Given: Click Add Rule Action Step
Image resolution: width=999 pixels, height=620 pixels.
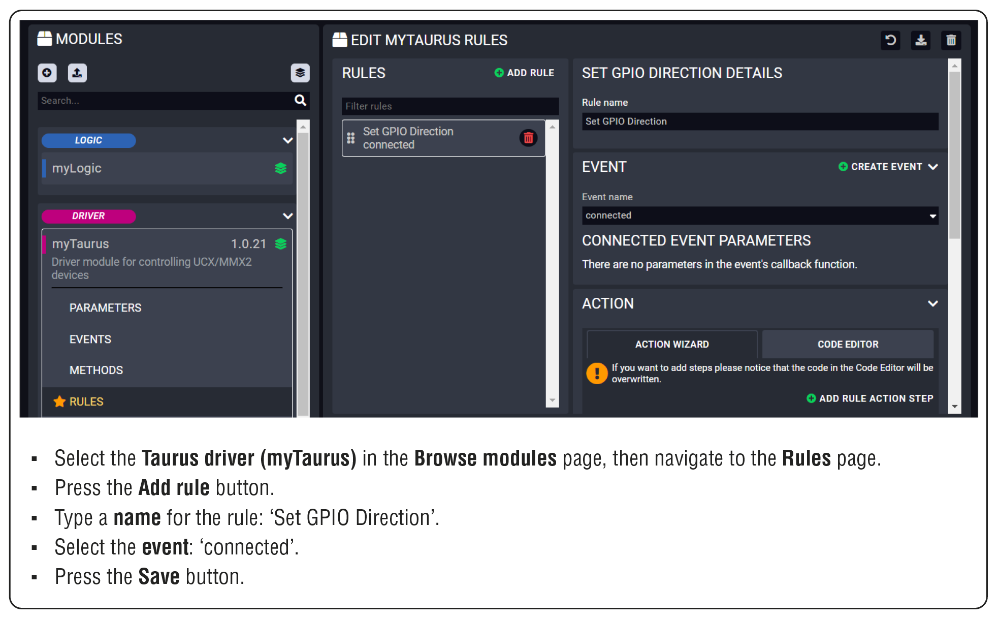Looking at the screenshot, I should (869, 398).
